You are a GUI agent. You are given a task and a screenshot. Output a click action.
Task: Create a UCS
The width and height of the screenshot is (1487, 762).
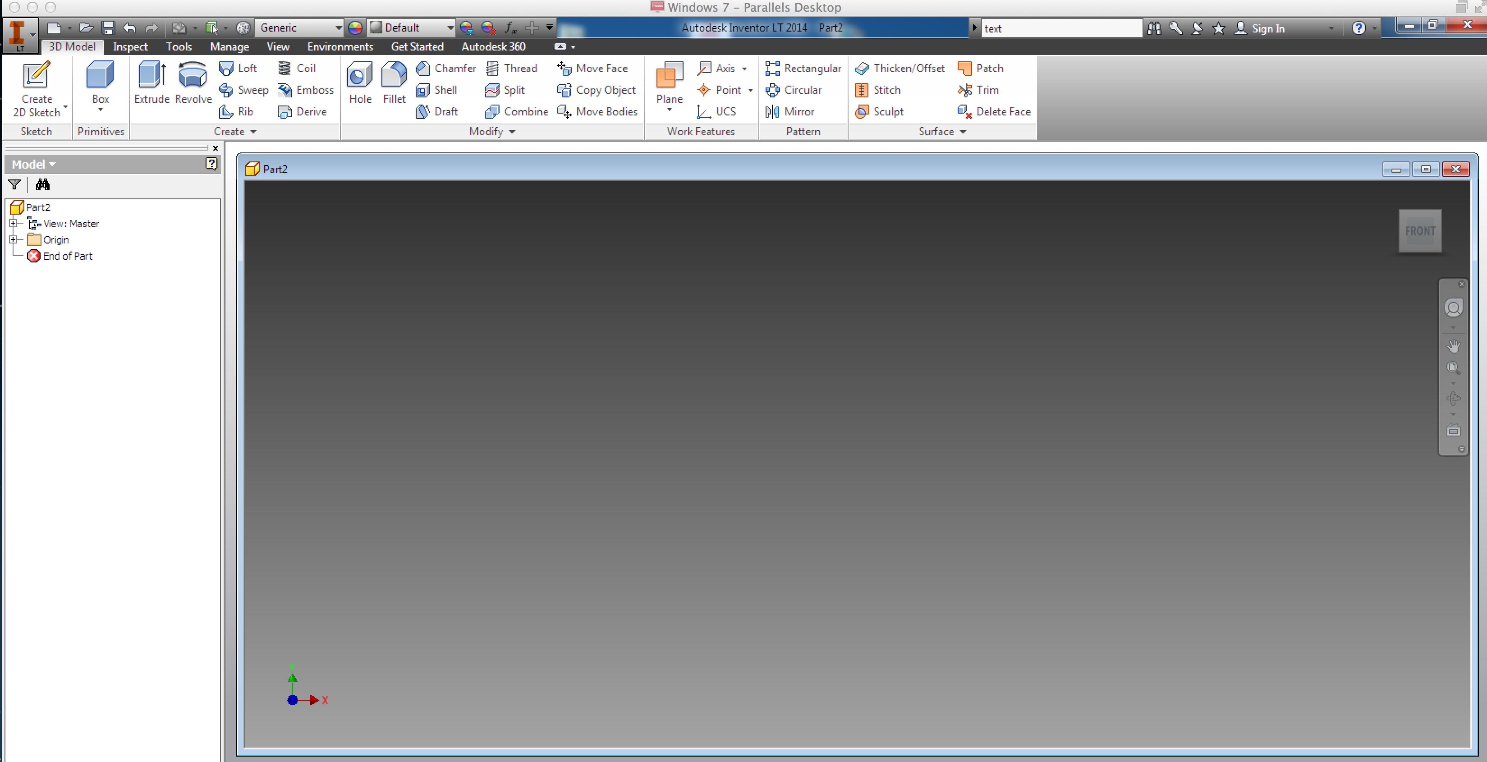point(716,111)
